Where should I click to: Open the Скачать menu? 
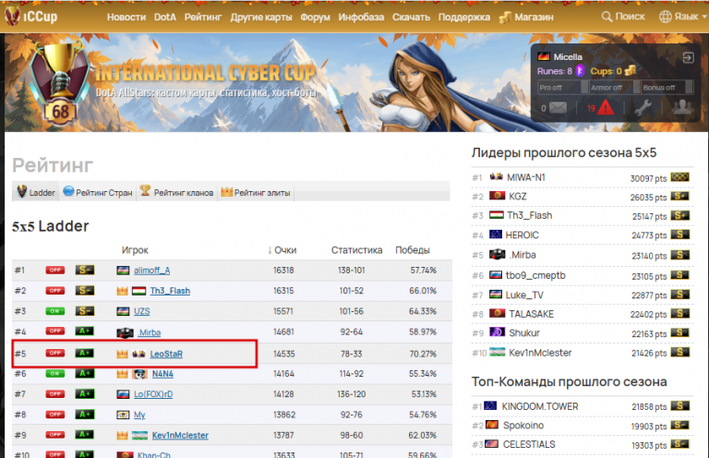point(411,18)
